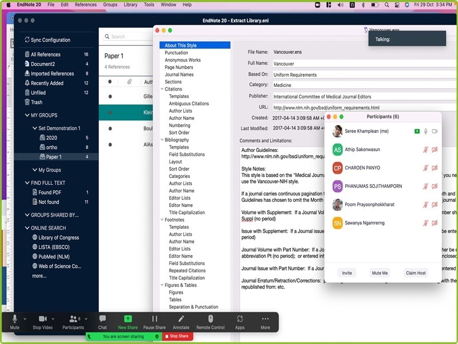This screenshot has height=344, width=458.
Task: Click the Sync Configuration icon
Action: pyautogui.click(x=26, y=40)
